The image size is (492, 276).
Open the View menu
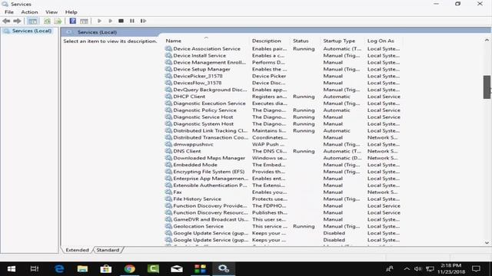[52, 12]
